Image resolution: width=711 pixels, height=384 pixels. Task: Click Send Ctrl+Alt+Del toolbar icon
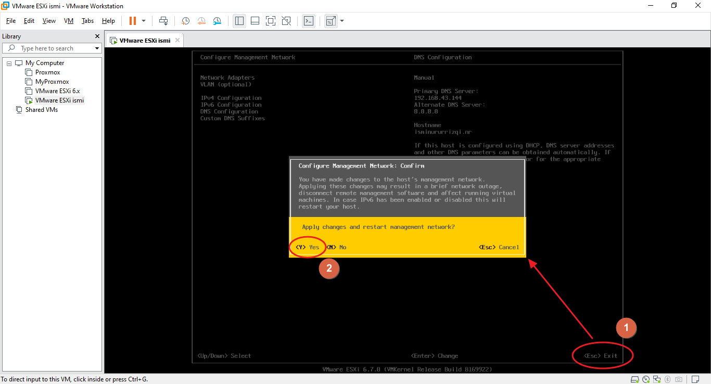point(163,21)
